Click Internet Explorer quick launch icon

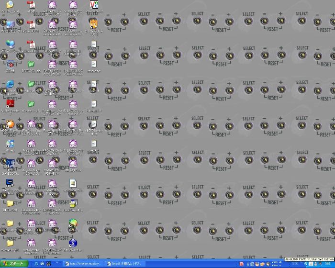pyautogui.click(x=36, y=264)
